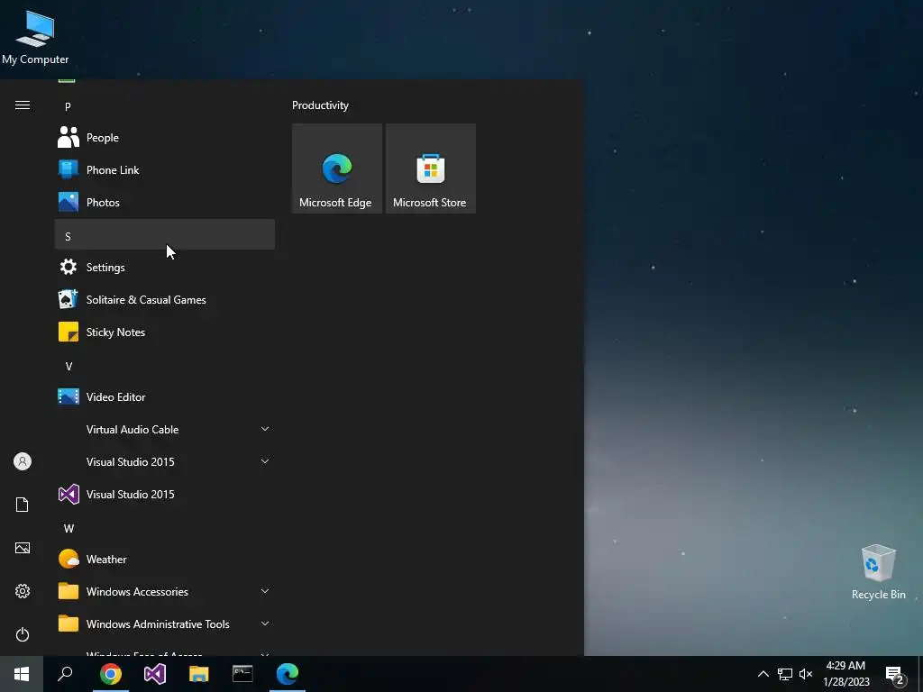Open Settings from app list
The image size is (923, 692).
(165, 267)
